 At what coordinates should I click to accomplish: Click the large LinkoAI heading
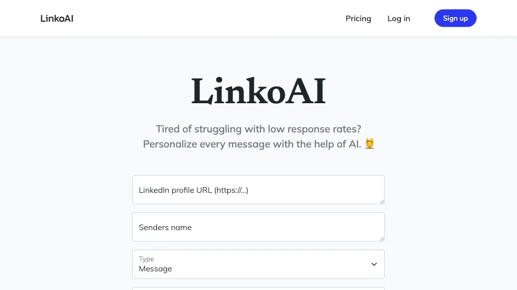(x=258, y=92)
